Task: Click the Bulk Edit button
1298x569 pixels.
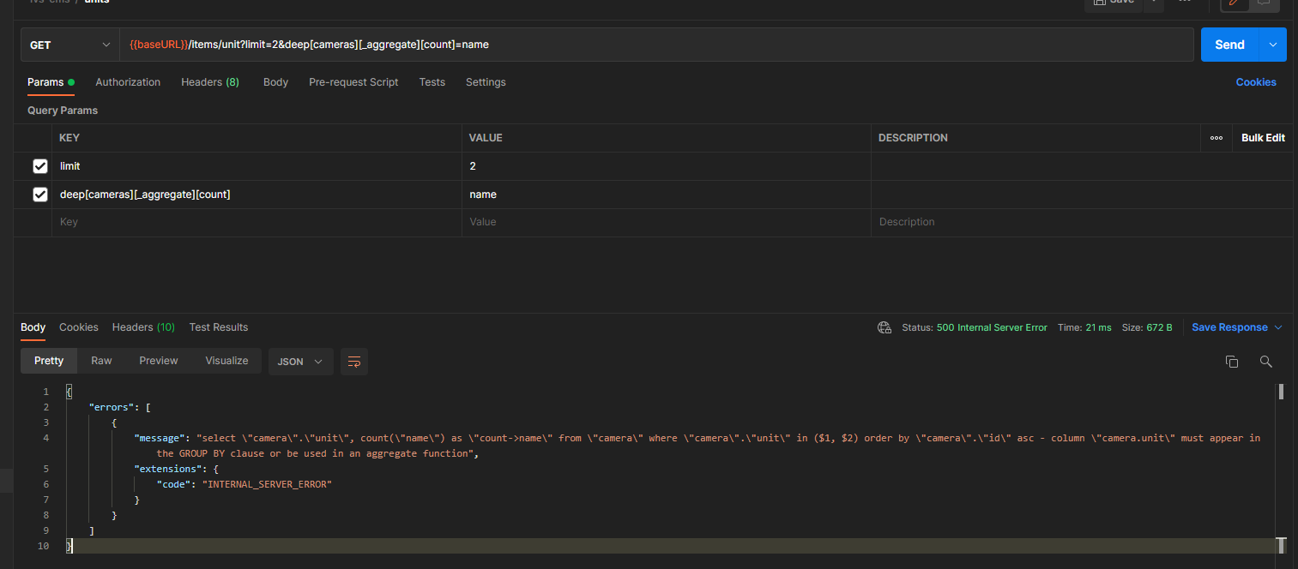Action: (1263, 138)
